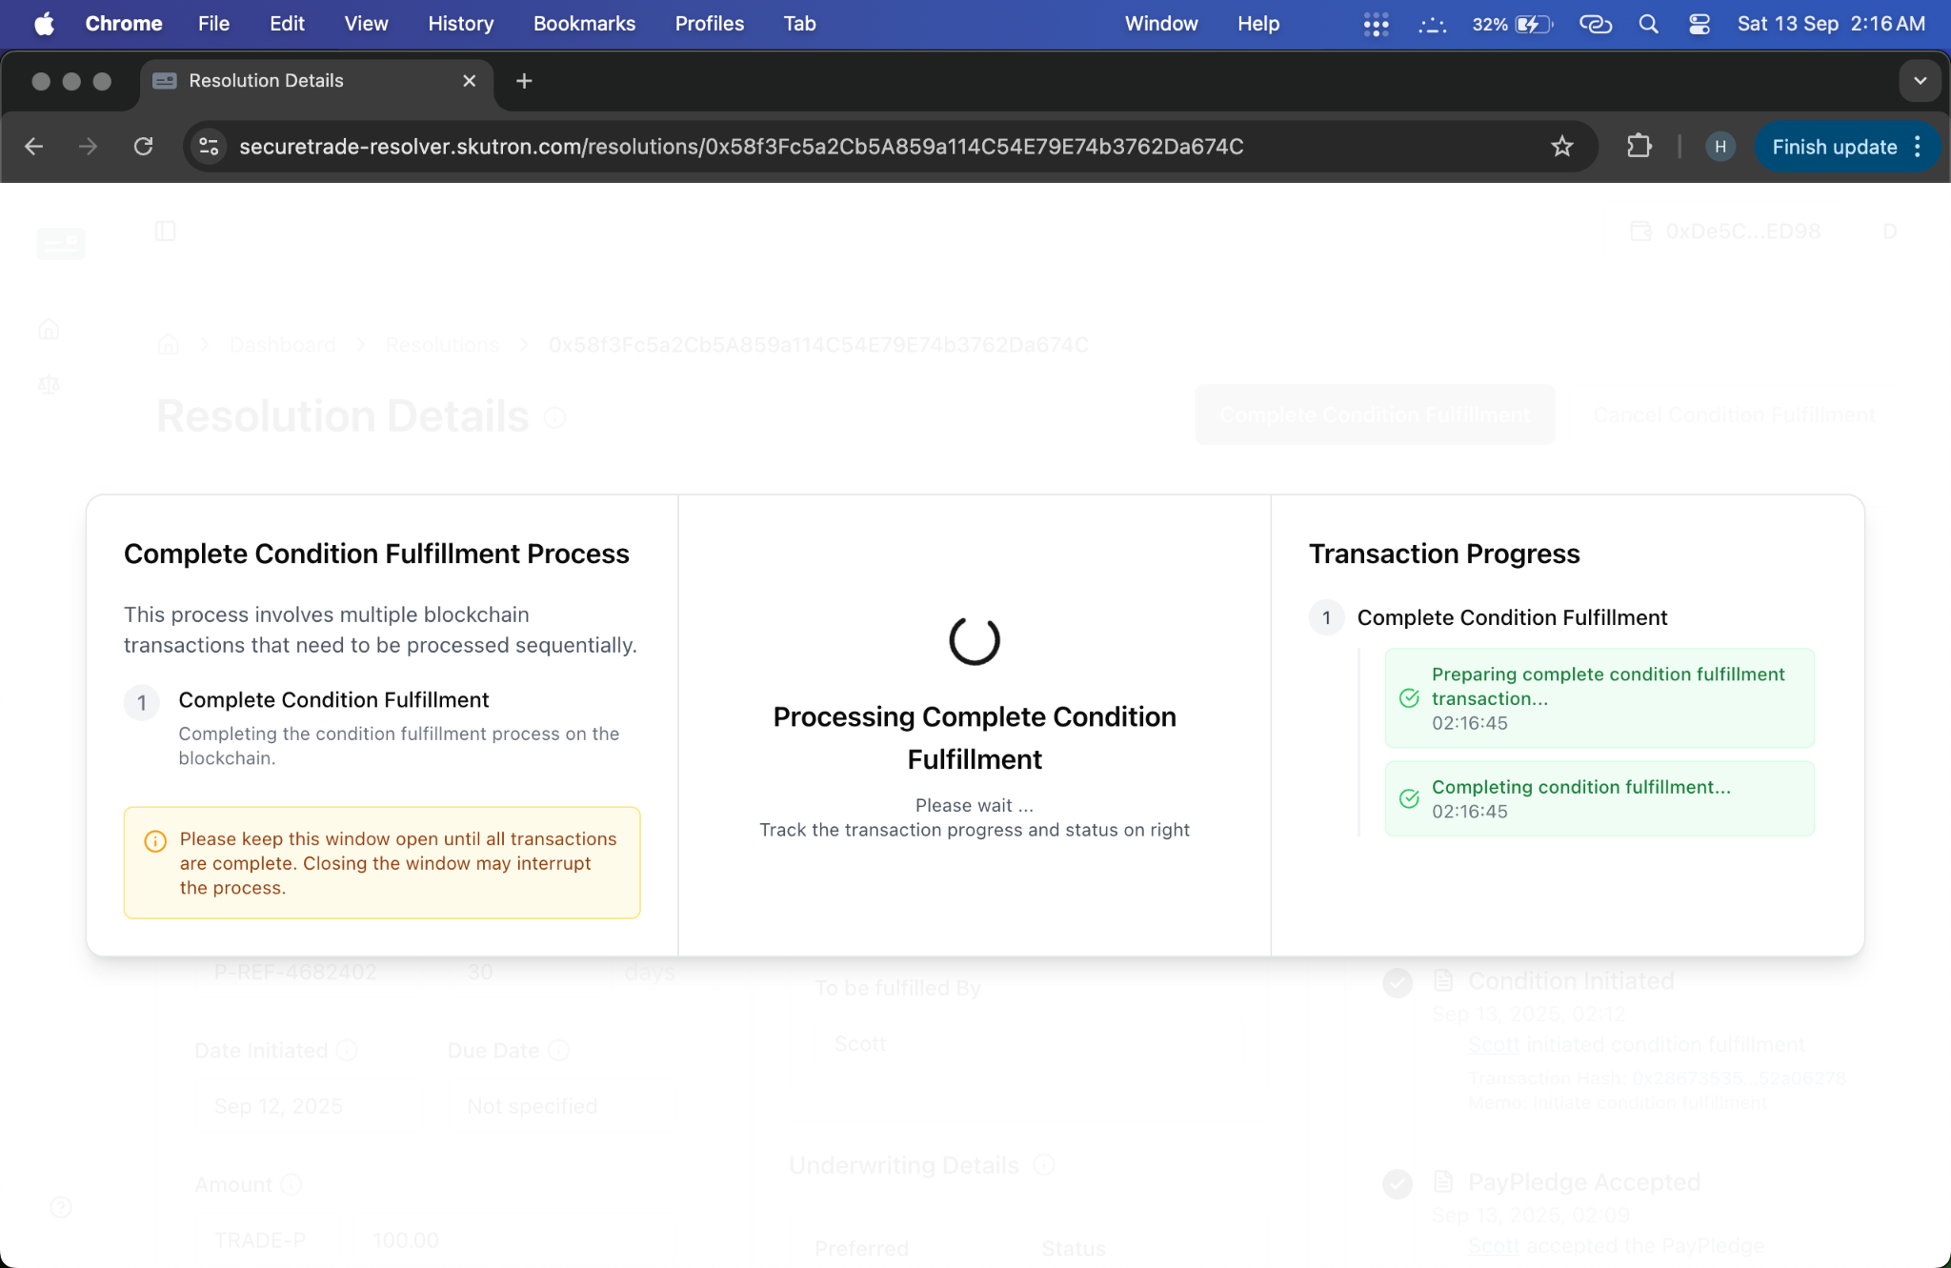Viewport: 1951px width, 1268px height.
Task: Reload the Resolution Details page
Action: [x=143, y=147]
